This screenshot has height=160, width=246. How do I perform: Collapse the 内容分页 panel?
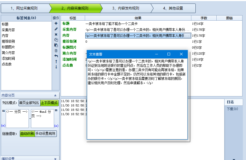pyautogui.click(x=55, y=96)
